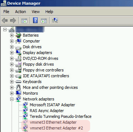Expand the Floppy drive controllers node
Screen dimensions: 133x132
(x=12, y=70)
